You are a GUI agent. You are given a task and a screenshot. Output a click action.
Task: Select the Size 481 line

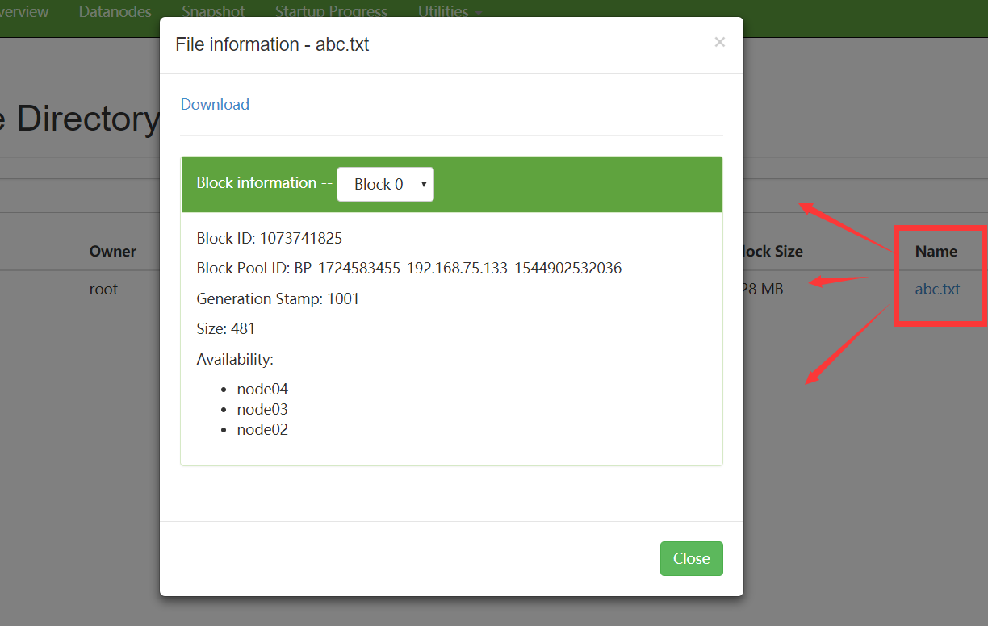pos(226,328)
